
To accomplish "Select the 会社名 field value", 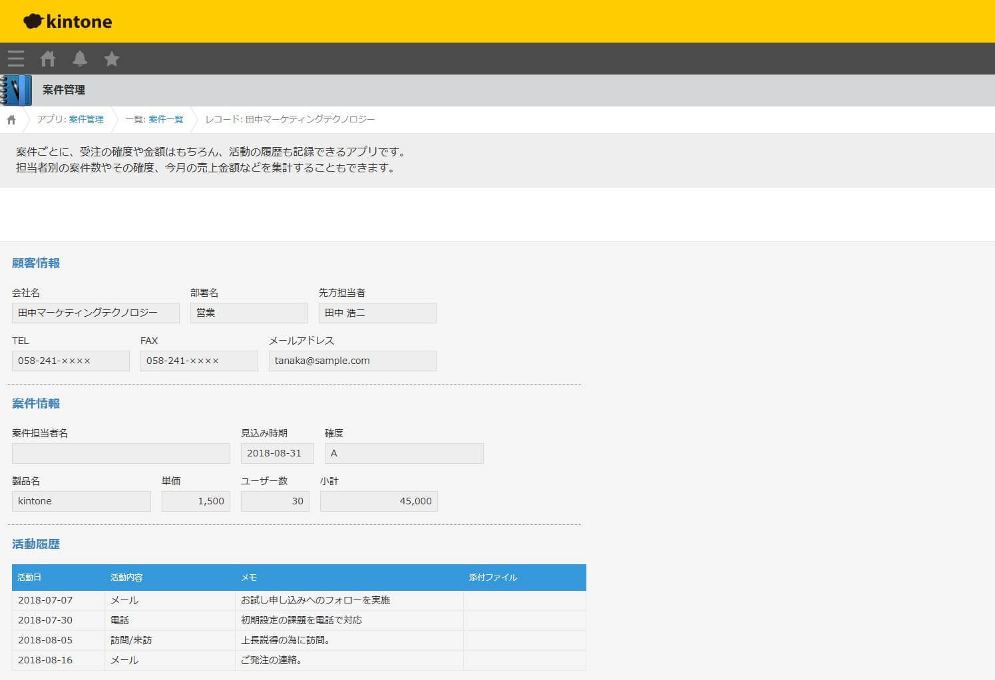I will pyautogui.click(x=96, y=313).
